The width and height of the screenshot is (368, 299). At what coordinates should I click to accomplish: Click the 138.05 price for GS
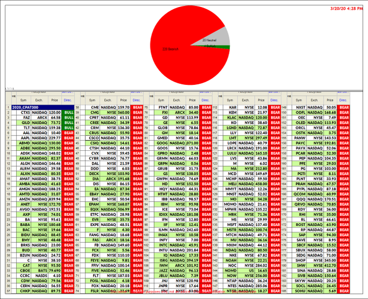193,174
